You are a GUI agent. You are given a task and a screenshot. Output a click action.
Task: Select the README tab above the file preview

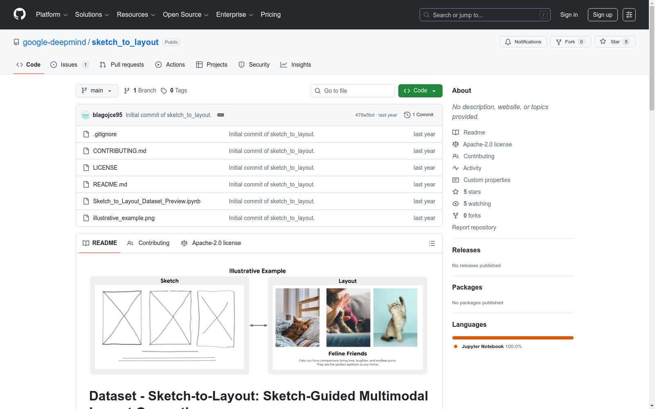tap(100, 243)
